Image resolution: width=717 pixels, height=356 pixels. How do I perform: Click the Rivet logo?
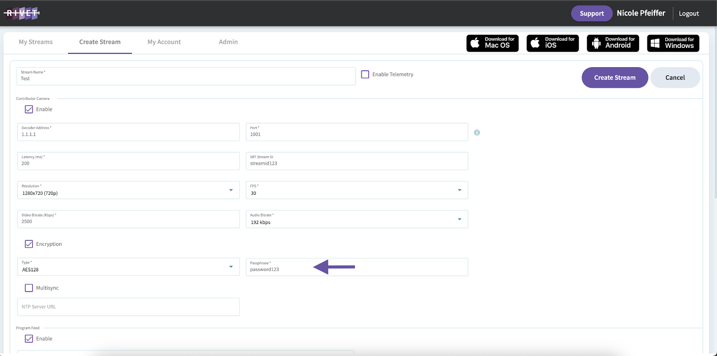click(22, 13)
